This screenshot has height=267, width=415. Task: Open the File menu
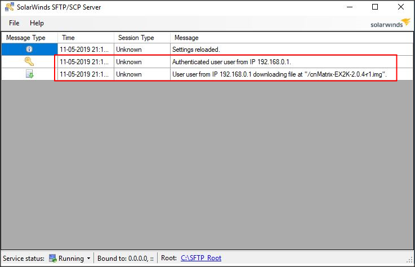tap(14, 23)
